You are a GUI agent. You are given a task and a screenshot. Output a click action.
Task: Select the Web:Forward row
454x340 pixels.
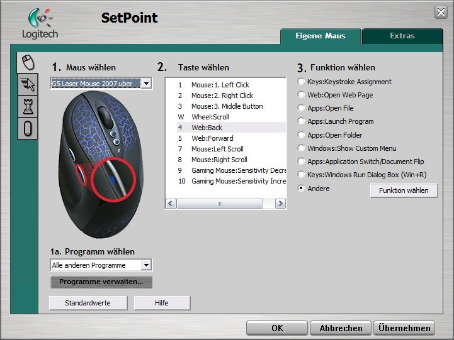[x=231, y=138]
